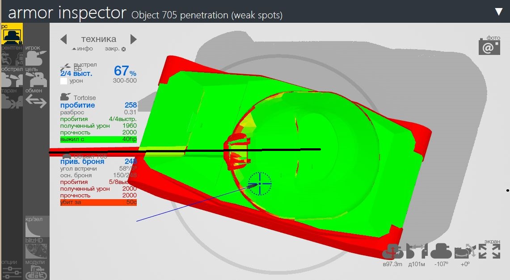Adjust height with the в97.3m tank icon
Viewport: 510px width, 280px height.
coord(392,251)
